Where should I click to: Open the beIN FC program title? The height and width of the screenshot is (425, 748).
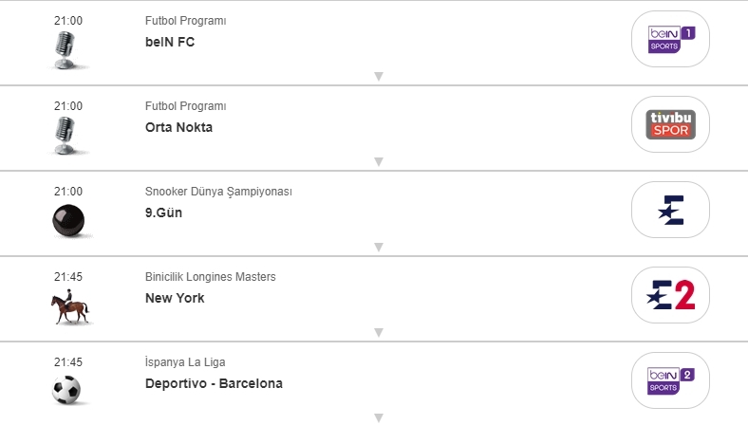[x=170, y=43]
